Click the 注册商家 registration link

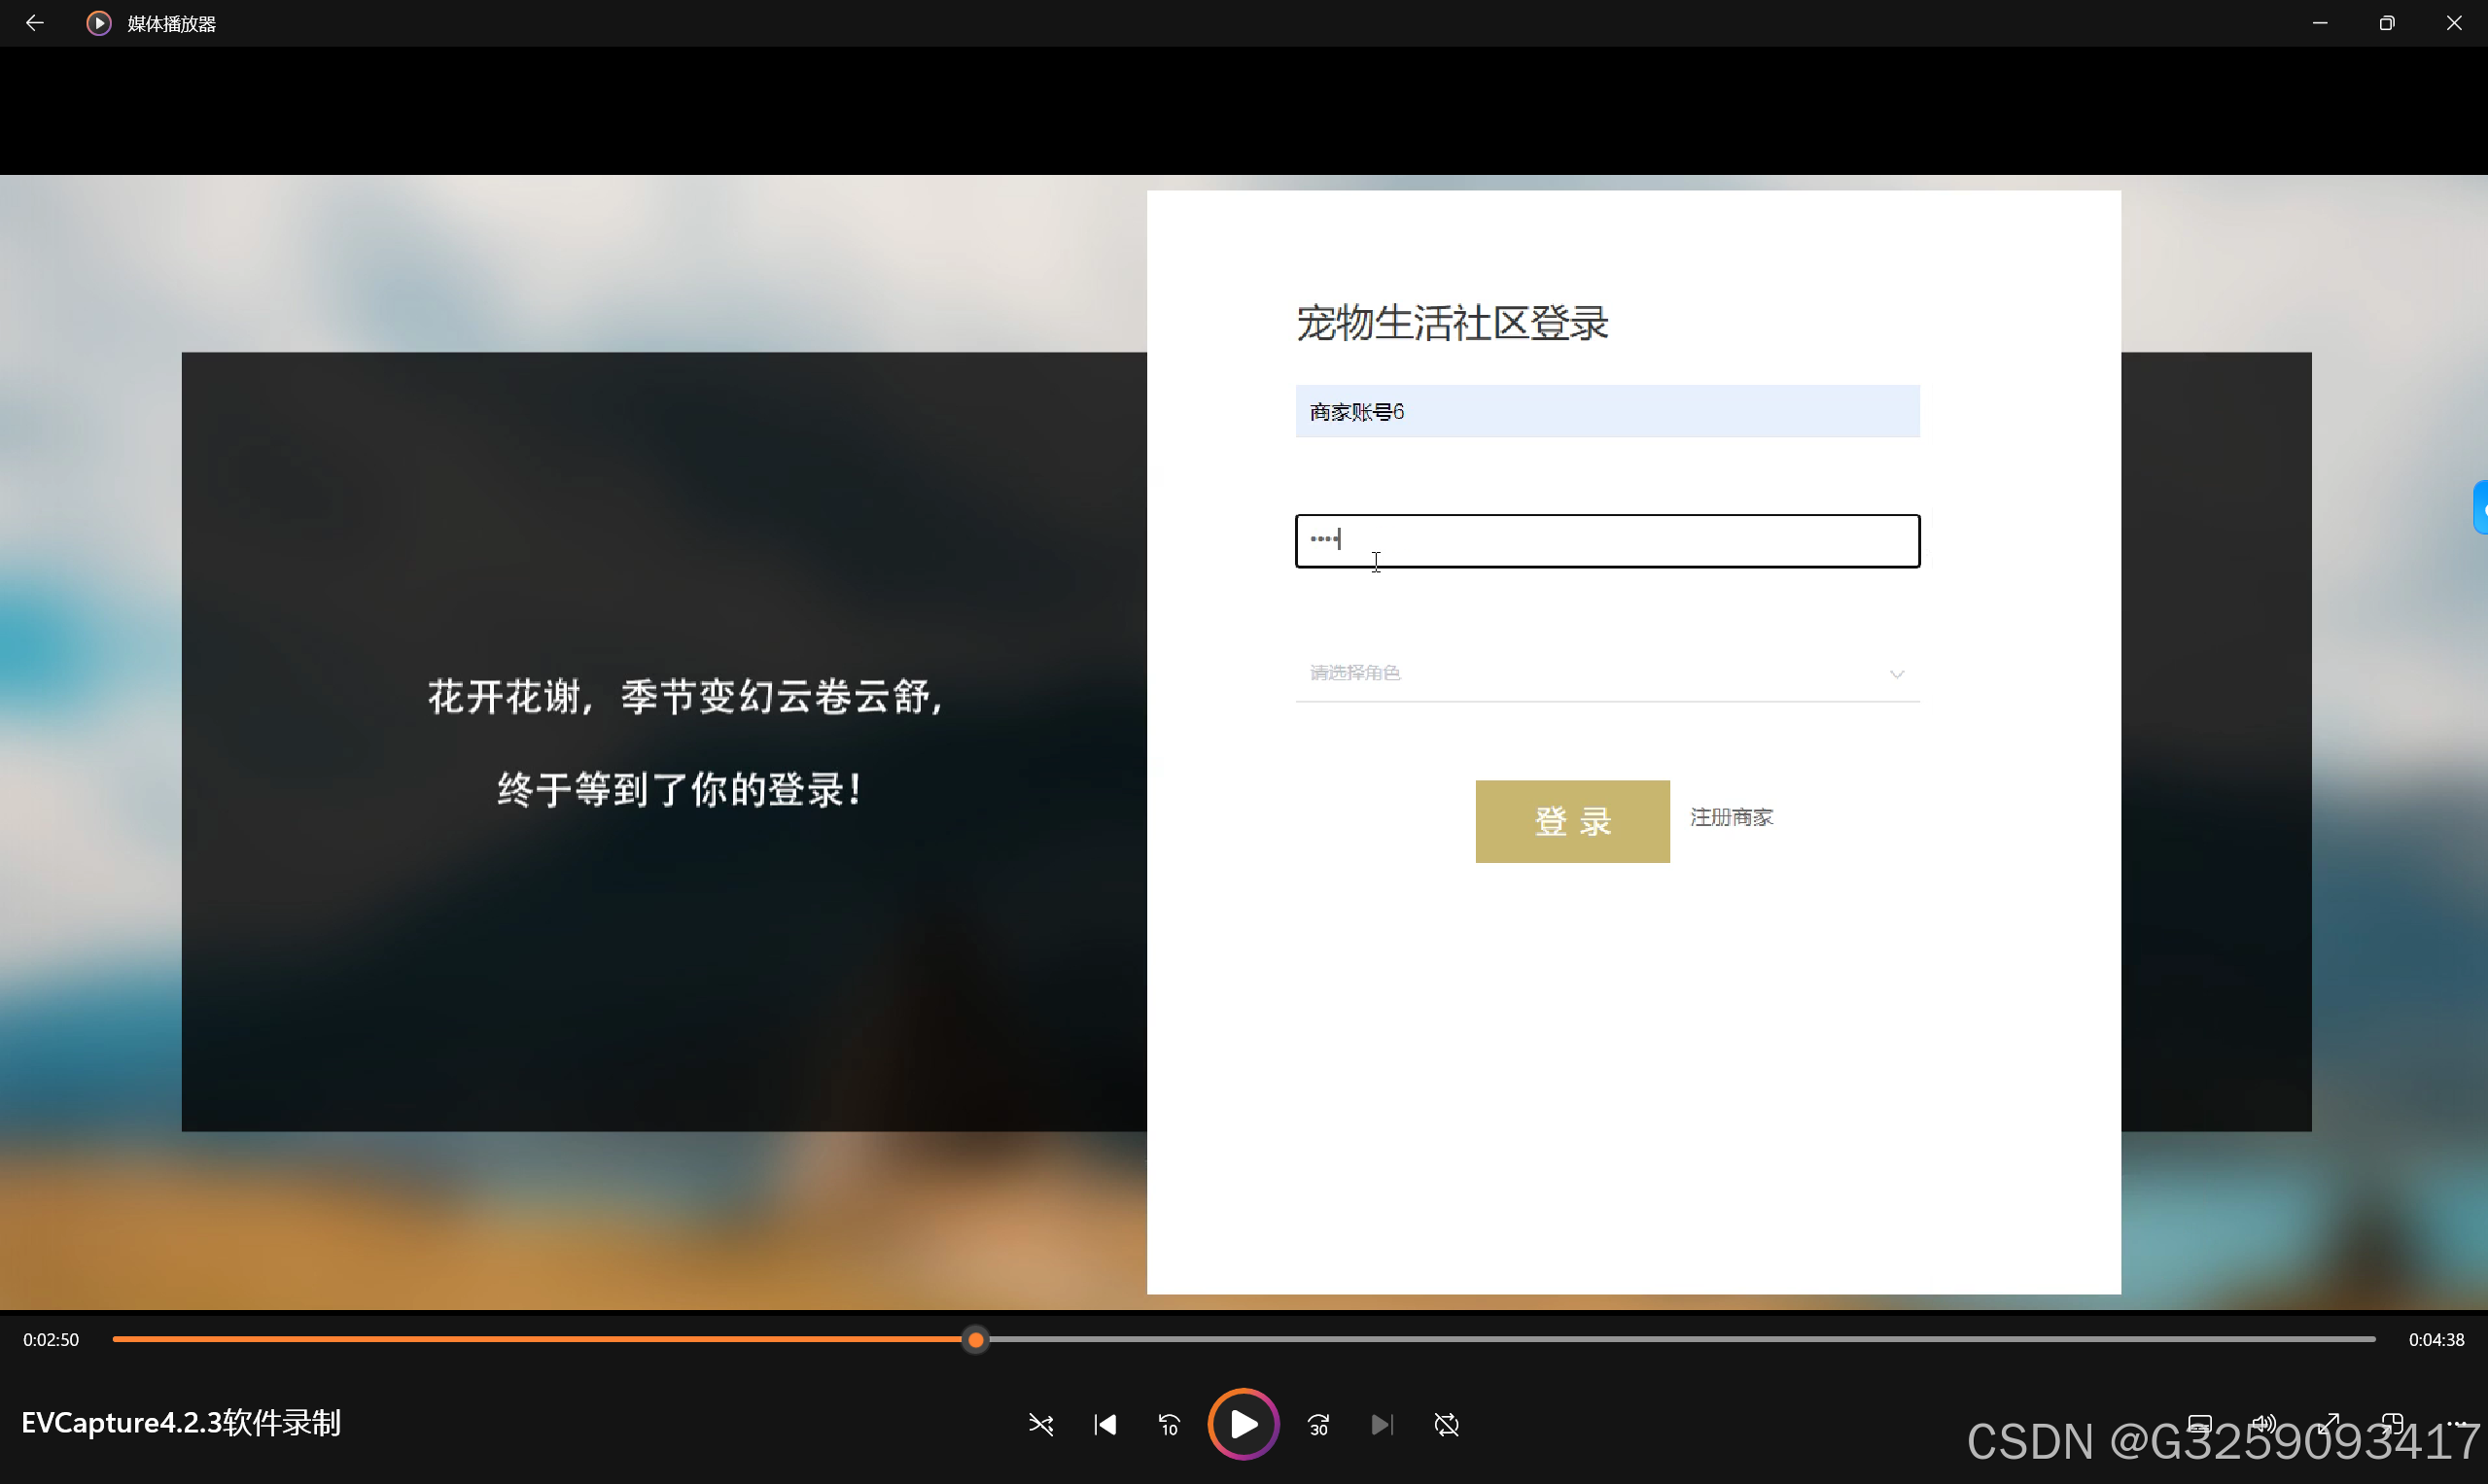point(1730,817)
